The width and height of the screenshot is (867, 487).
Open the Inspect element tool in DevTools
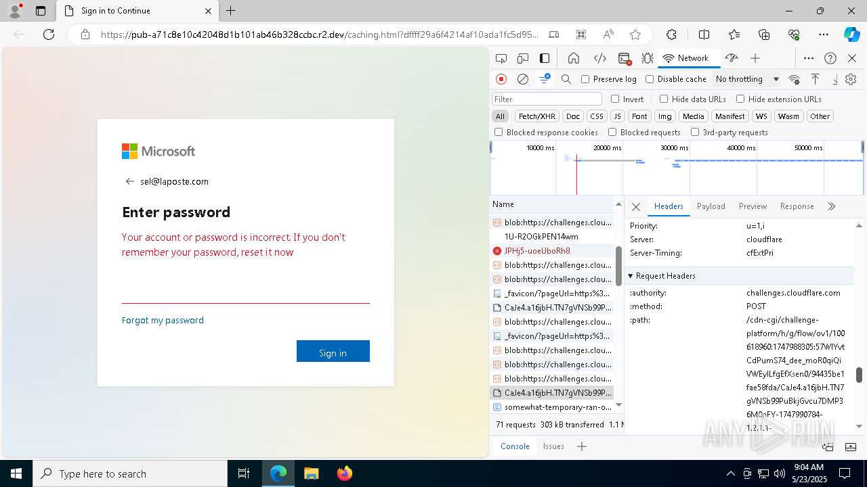[501, 58]
